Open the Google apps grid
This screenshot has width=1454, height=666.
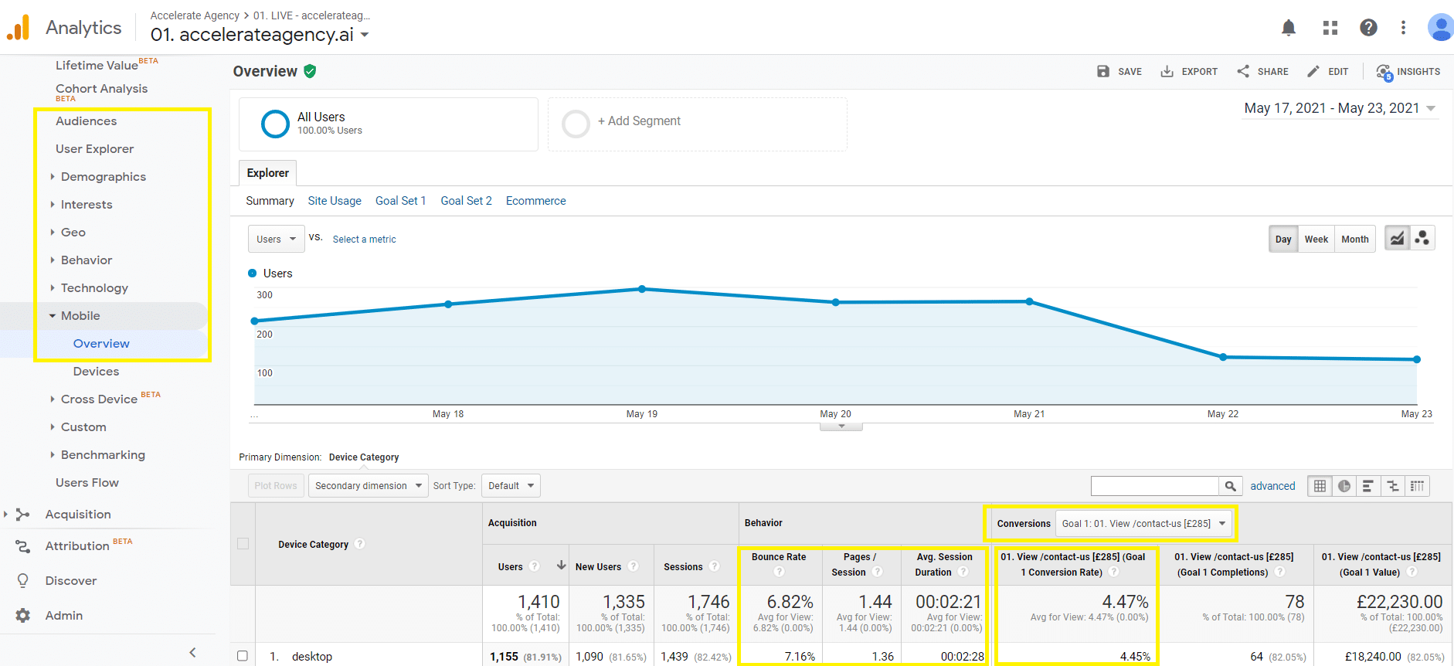tap(1330, 28)
